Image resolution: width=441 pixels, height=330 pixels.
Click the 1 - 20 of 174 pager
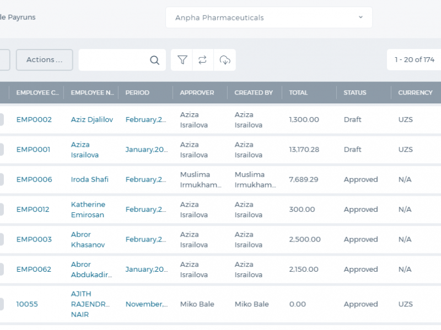click(414, 59)
